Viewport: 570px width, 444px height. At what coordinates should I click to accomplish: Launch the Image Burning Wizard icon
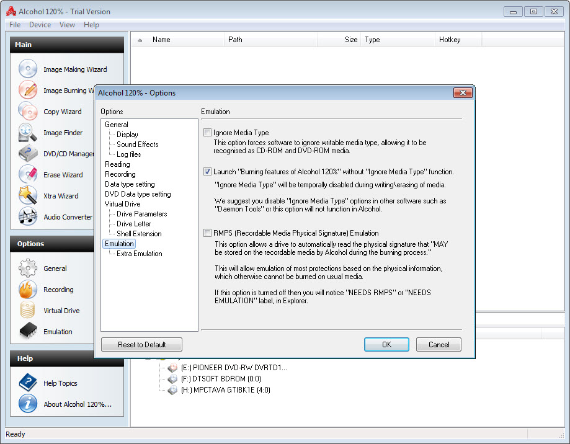point(28,90)
